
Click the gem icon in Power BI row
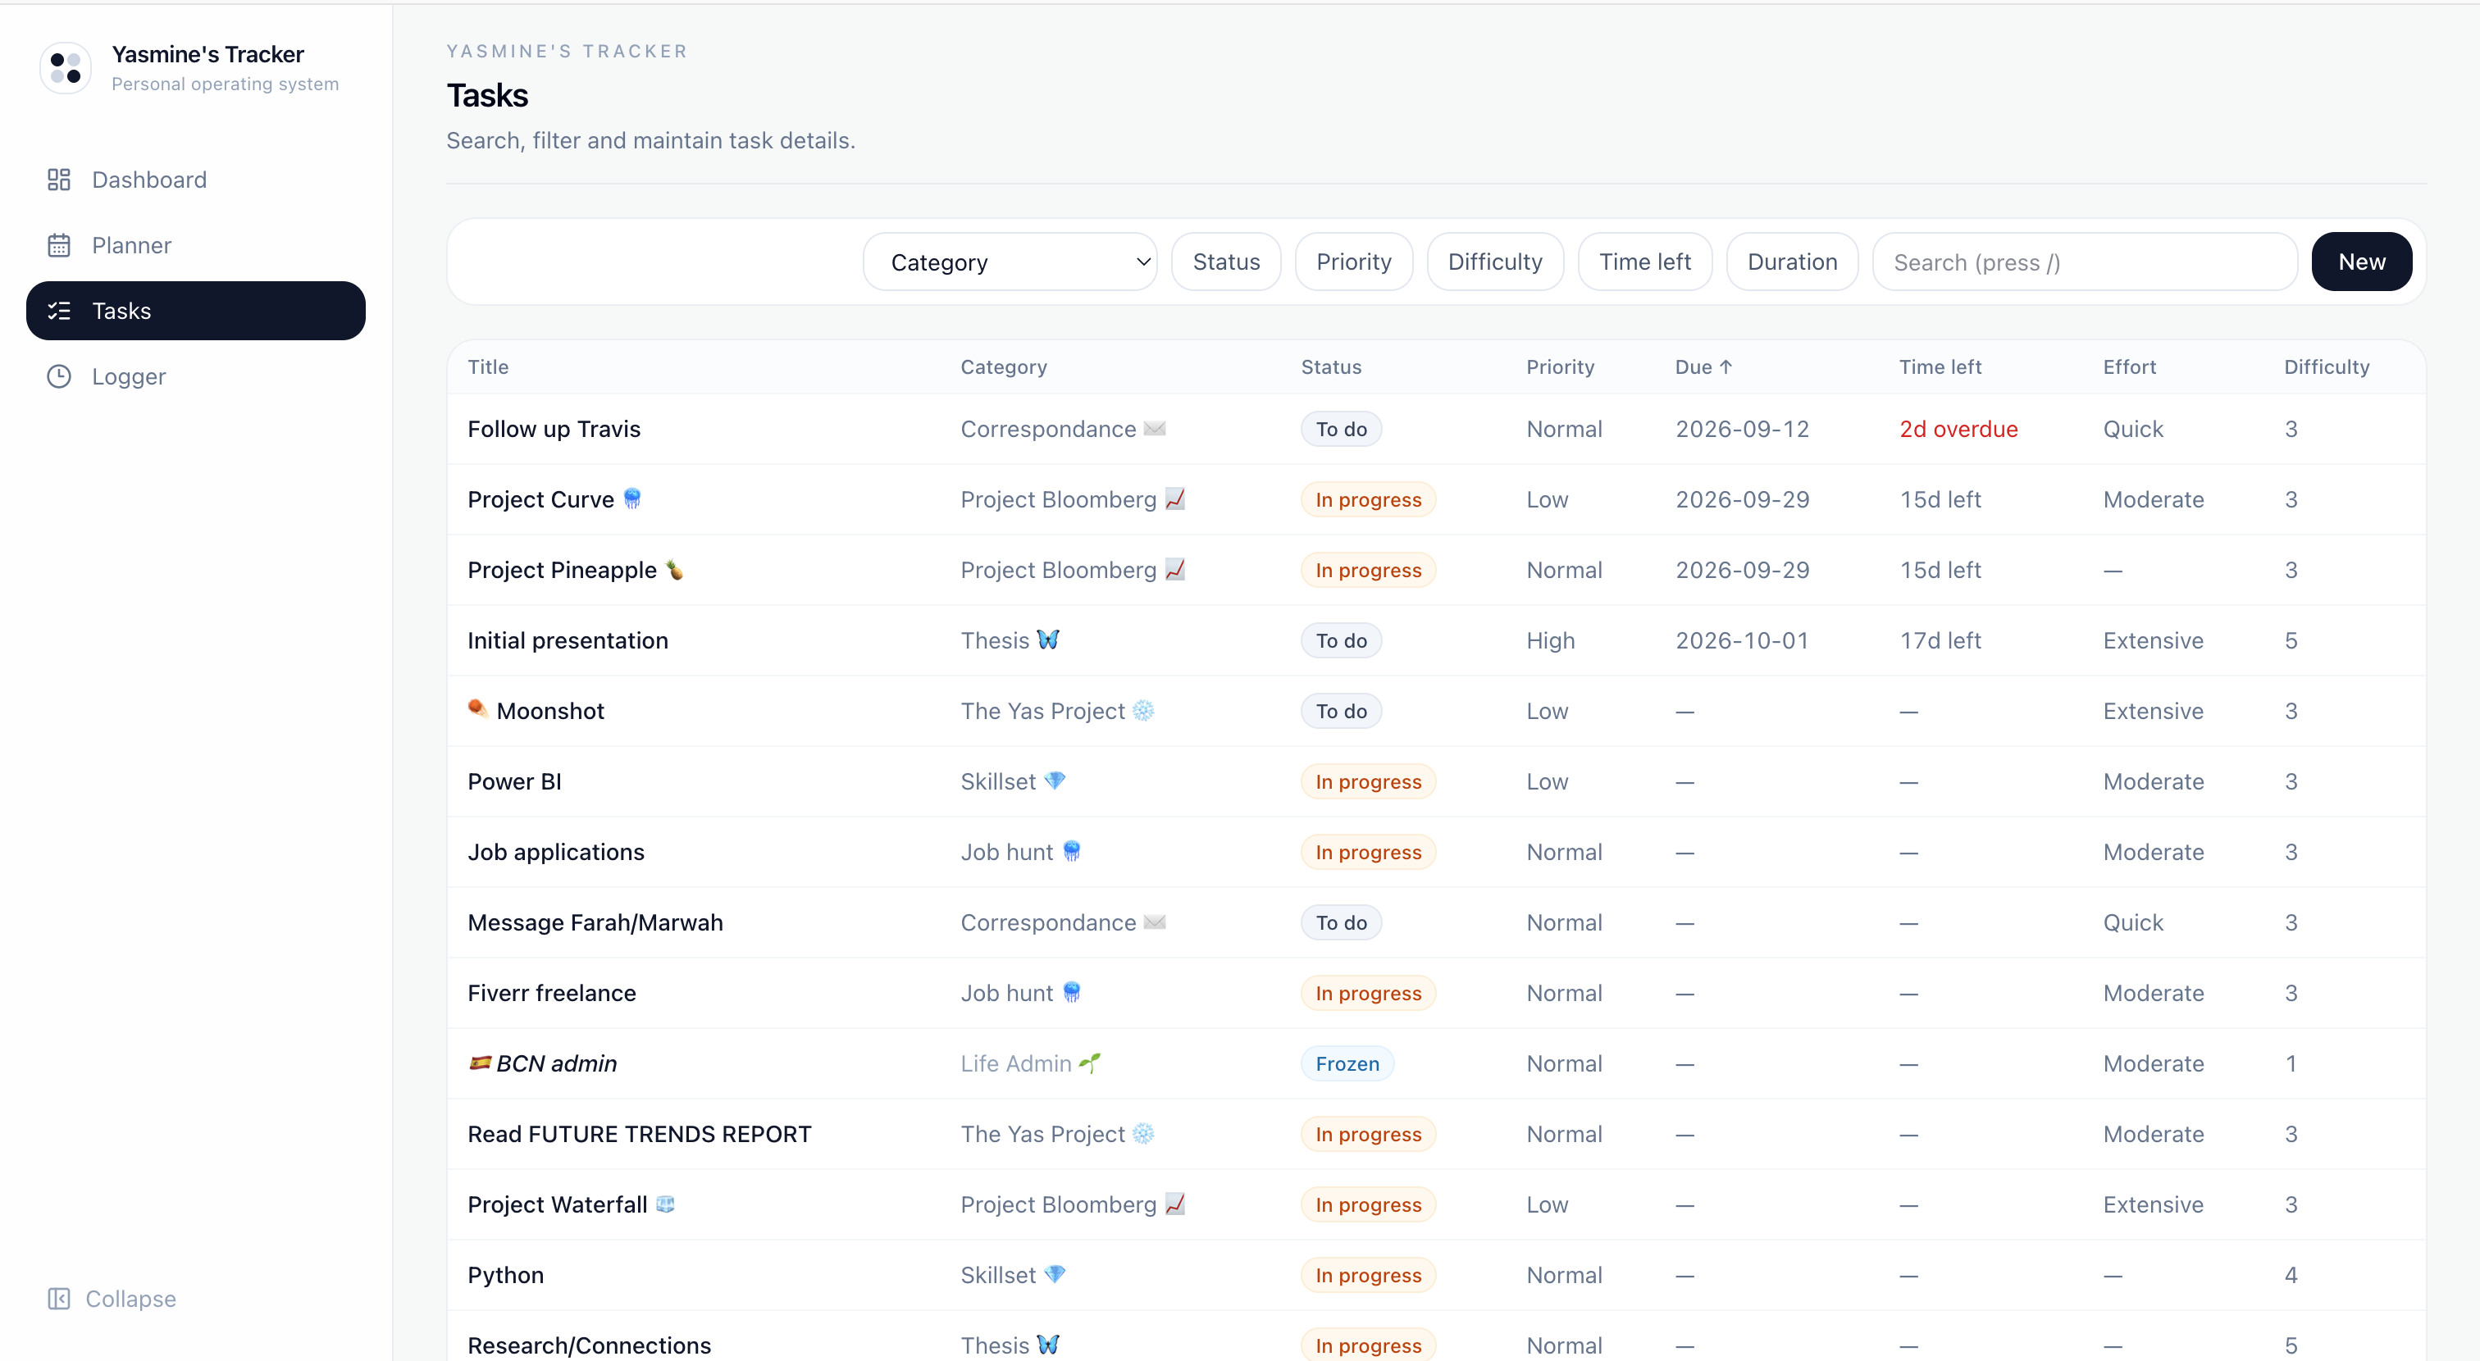pos(1055,781)
